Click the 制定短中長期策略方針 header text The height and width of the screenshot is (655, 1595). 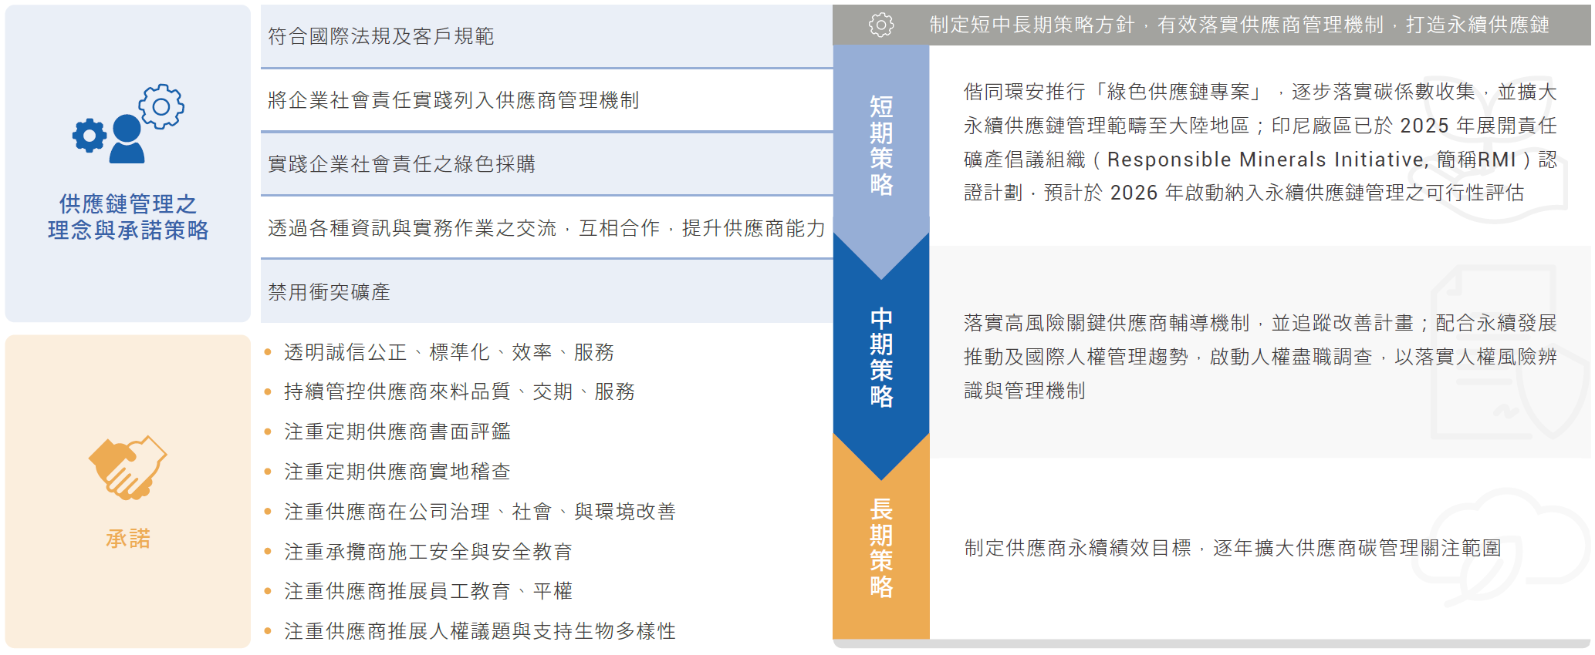1032,25
